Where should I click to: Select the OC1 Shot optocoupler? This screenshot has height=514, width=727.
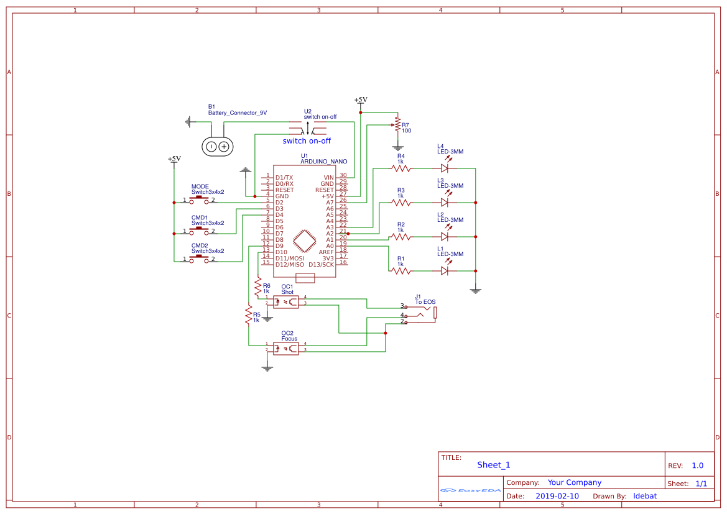pyautogui.click(x=285, y=301)
